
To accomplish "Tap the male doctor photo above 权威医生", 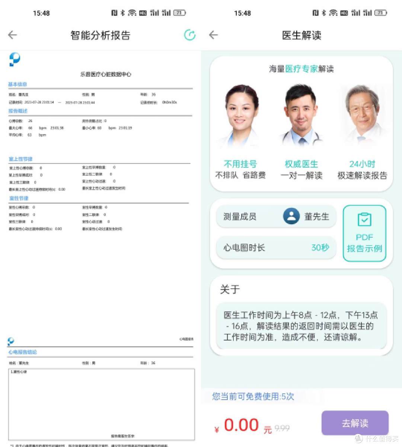I will 301,115.
